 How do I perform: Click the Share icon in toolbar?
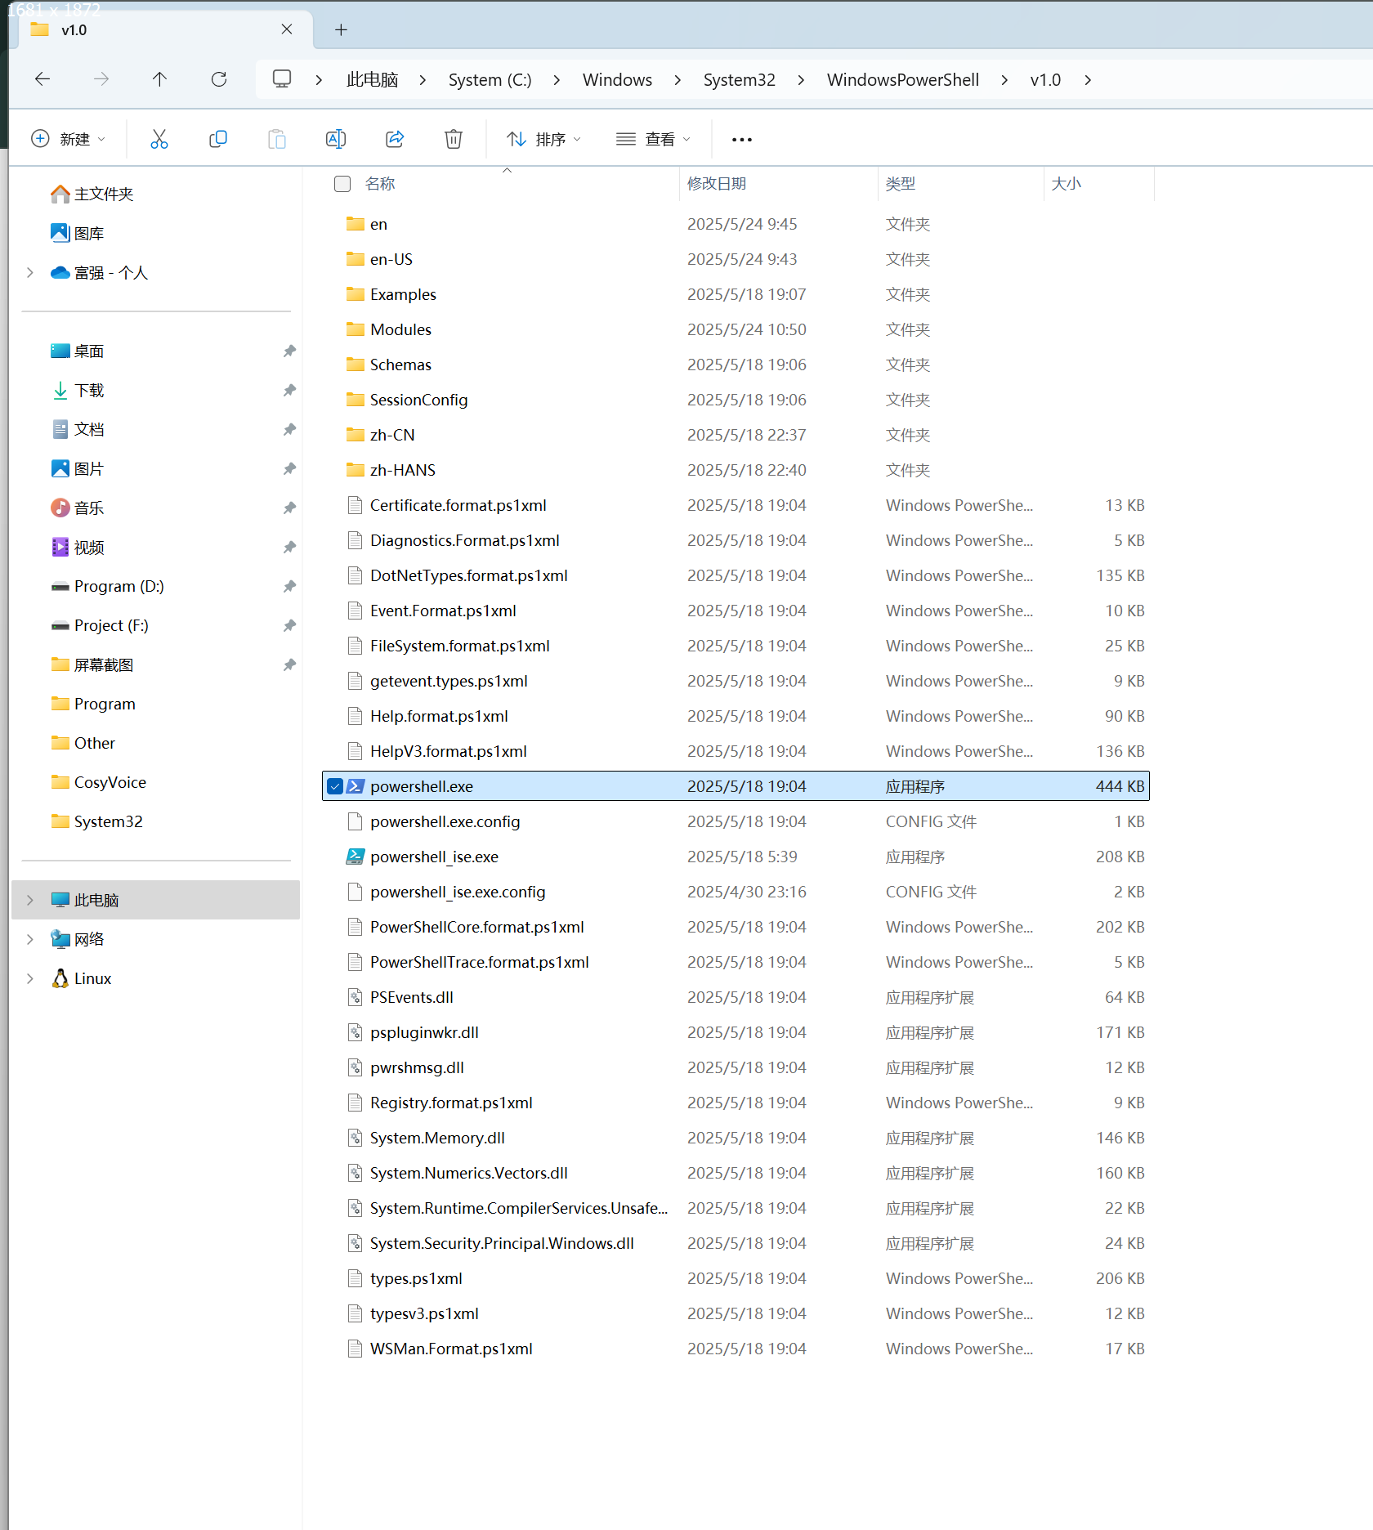[395, 139]
